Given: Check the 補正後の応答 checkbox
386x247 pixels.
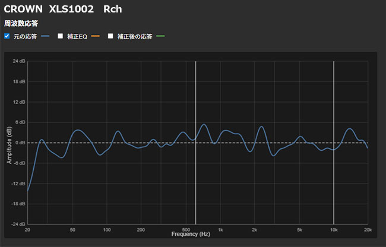Looking at the screenshot, I should click(110, 36).
